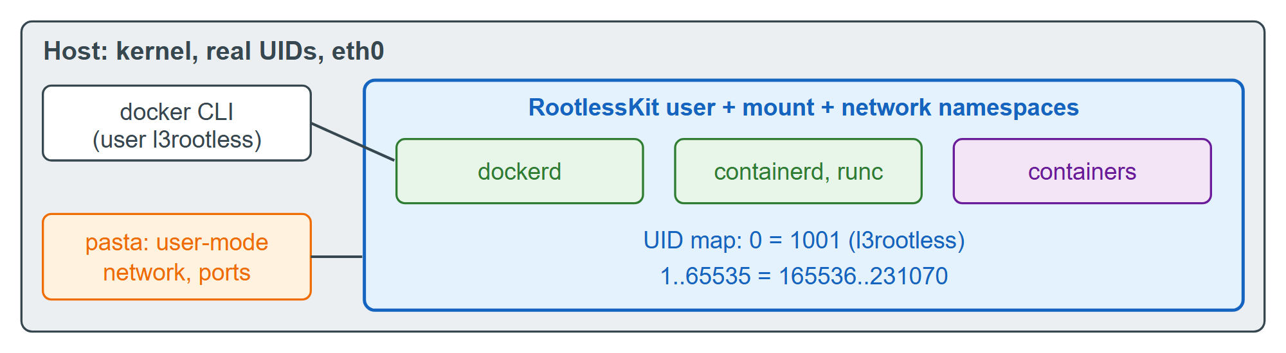Select the pasta user-mode network box
The image size is (1286, 353).
coord(177,257)
